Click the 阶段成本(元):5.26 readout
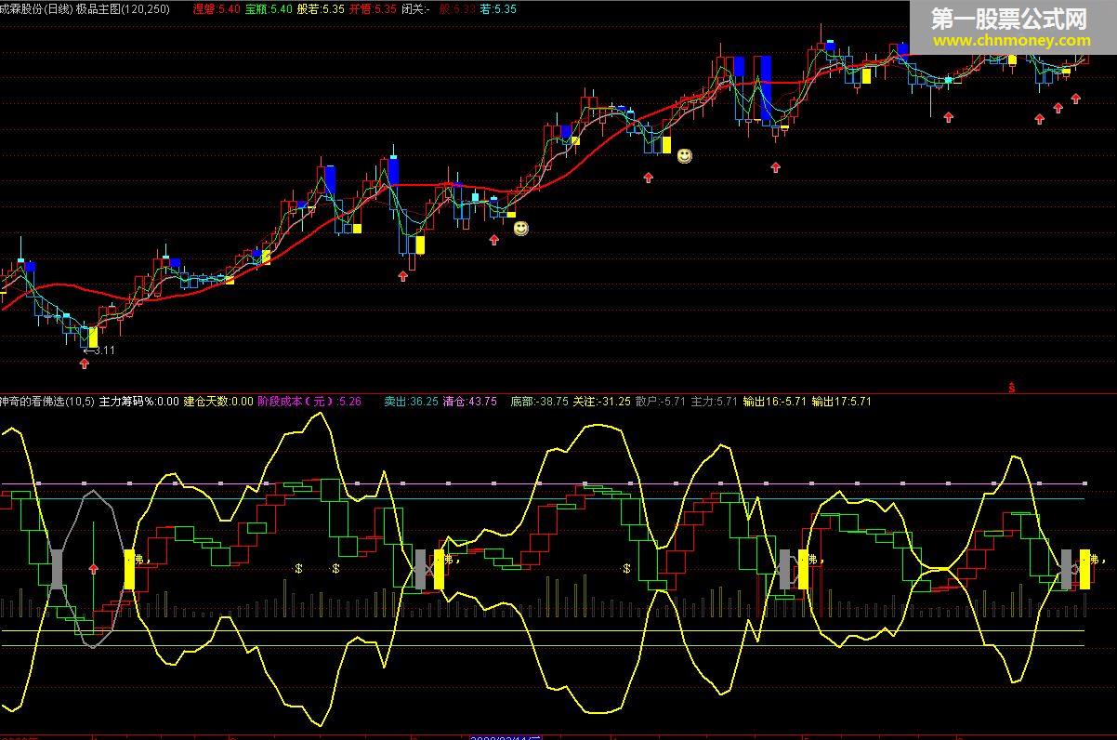Image resolution: width=1117 pixels, height=740 pixels. (x=309, y=402)
